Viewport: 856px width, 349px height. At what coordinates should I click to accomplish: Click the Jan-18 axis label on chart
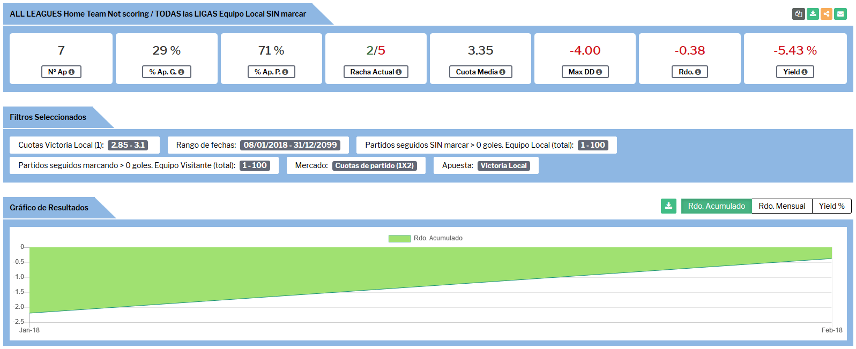(x=29, y=330)
